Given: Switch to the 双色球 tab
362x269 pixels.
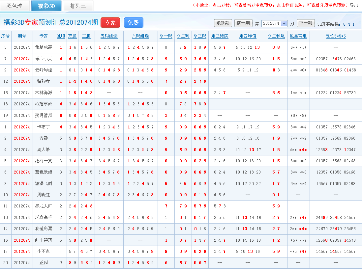Looking at the screenshot, I should pyautogui.click(x=15, y=6).
